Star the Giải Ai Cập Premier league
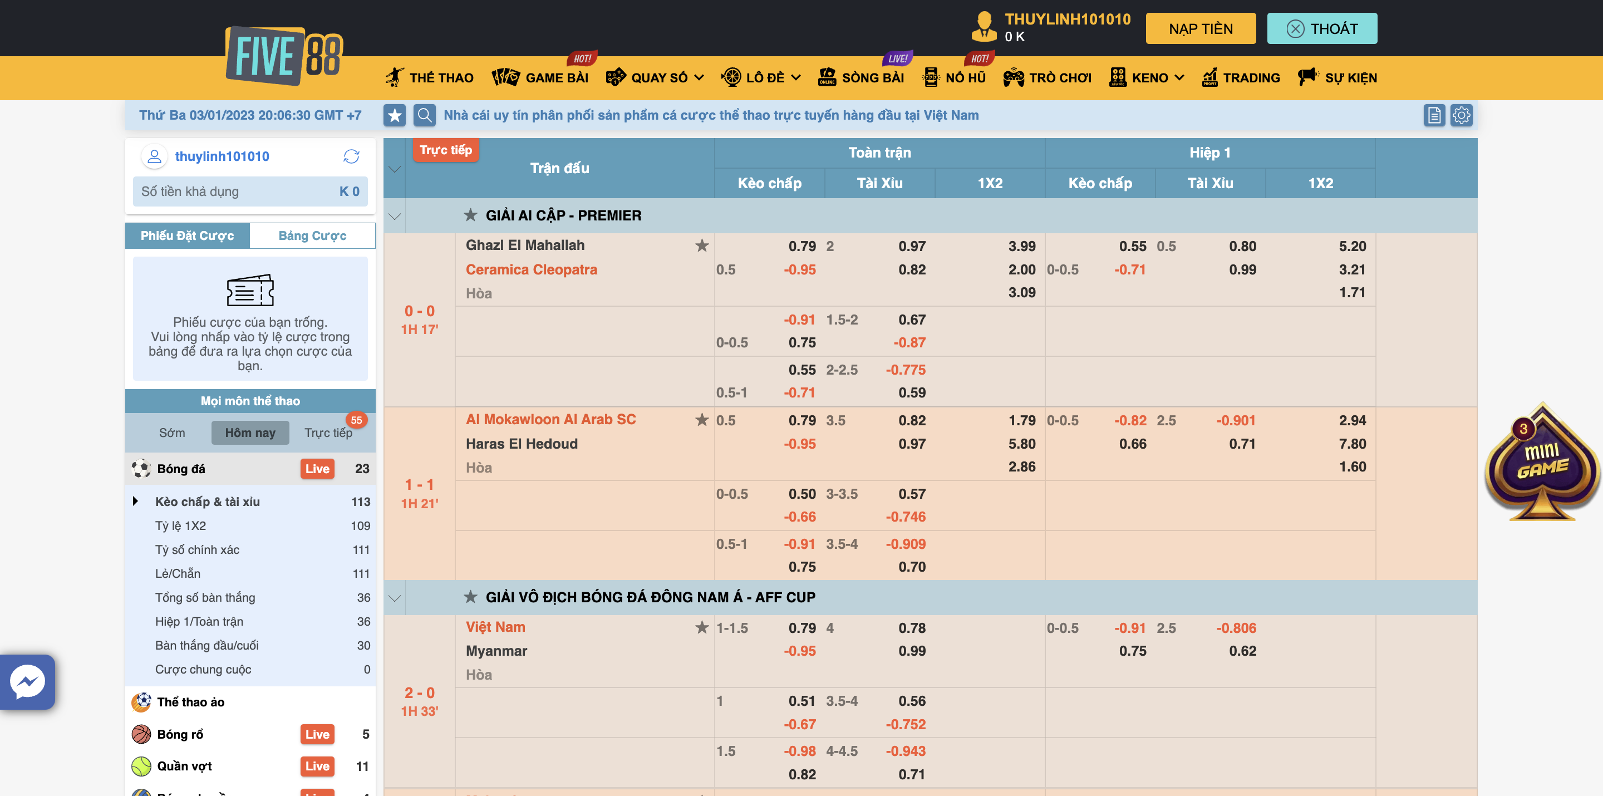Screen dimensions: 1603x796 [x=470, y=215]
